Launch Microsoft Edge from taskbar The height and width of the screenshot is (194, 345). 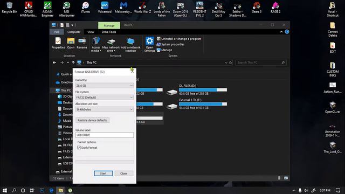pos(51,190)
